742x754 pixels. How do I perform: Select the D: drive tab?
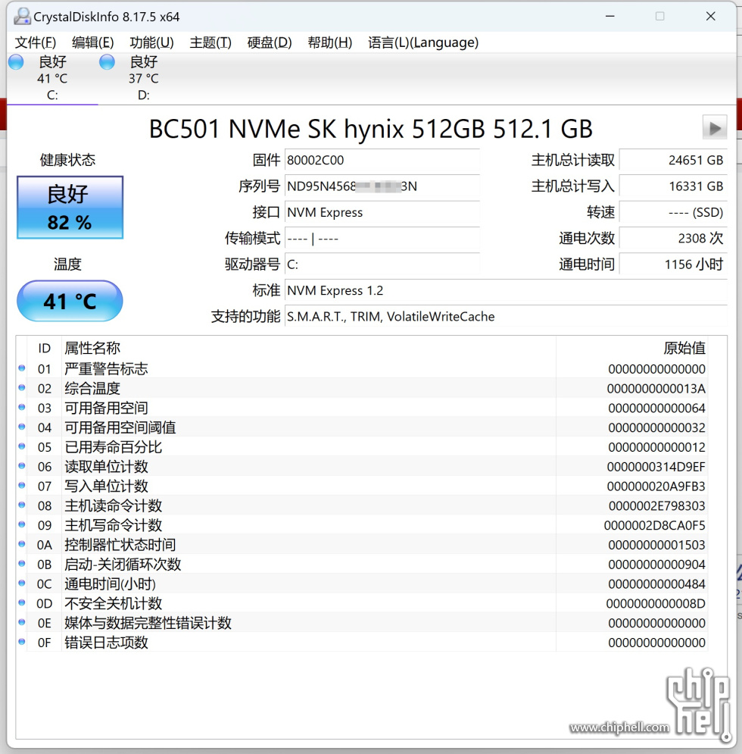[143, 78]
